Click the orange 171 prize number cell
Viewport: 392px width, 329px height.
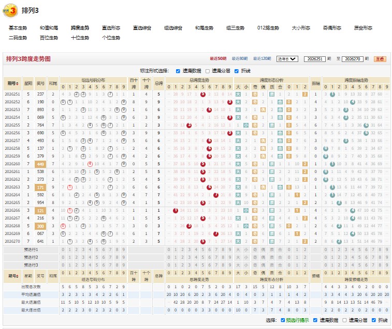click(x=40, y=187)
